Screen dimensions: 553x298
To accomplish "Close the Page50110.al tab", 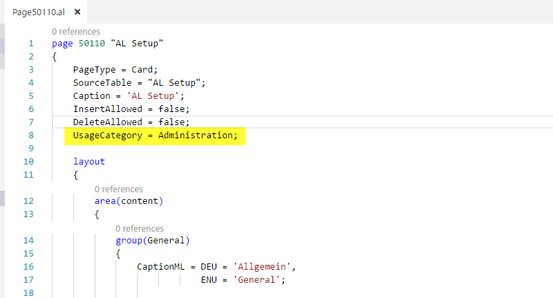I will pyautogui.click(x=77, y=12).
